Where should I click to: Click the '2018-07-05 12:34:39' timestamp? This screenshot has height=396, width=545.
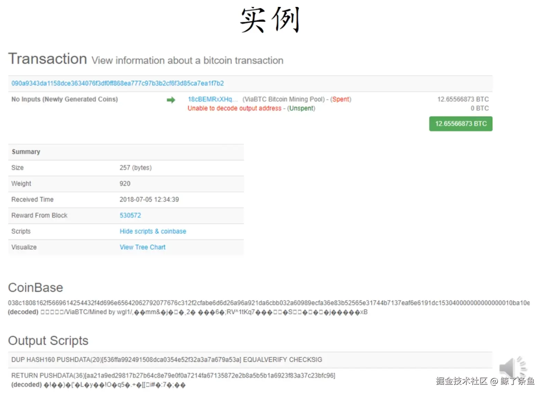[149, 199]
